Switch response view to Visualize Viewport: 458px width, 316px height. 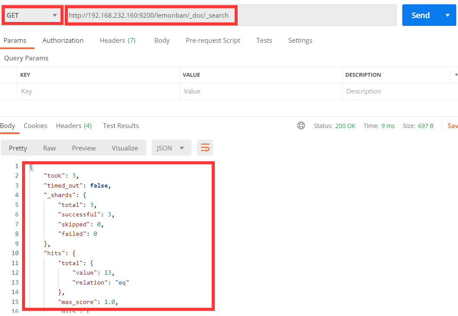[x=125, y=148]
